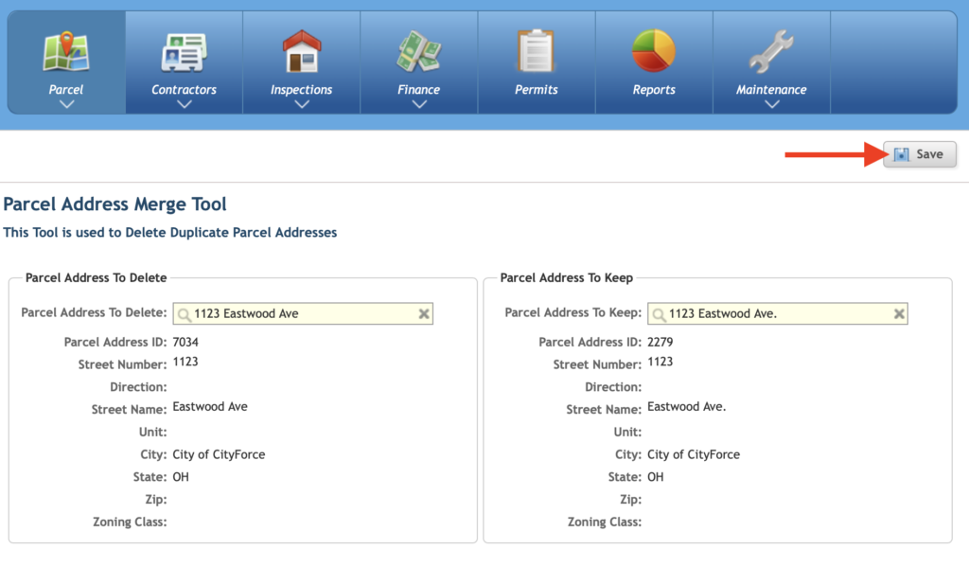Viewport: 969px width, 567px height.
Task: Click Street Name value 'Eastwood Ave.' with period
Action: (687, 407)
